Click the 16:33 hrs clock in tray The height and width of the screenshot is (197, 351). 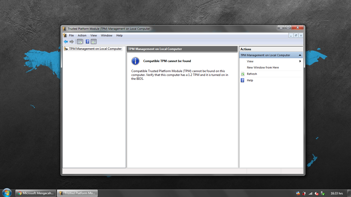coord(337,193)
